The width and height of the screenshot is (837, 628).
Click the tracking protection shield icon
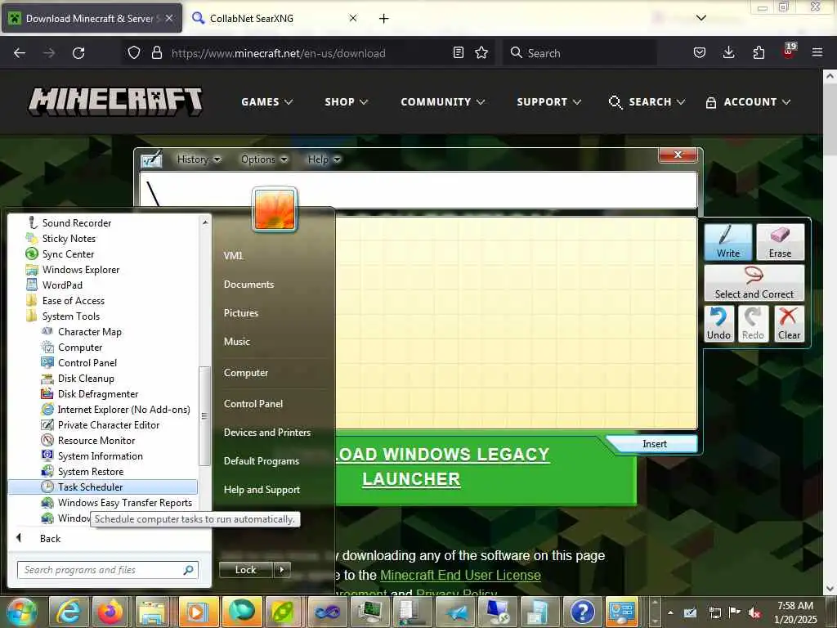pyautogui.click(x=134, y=52)
